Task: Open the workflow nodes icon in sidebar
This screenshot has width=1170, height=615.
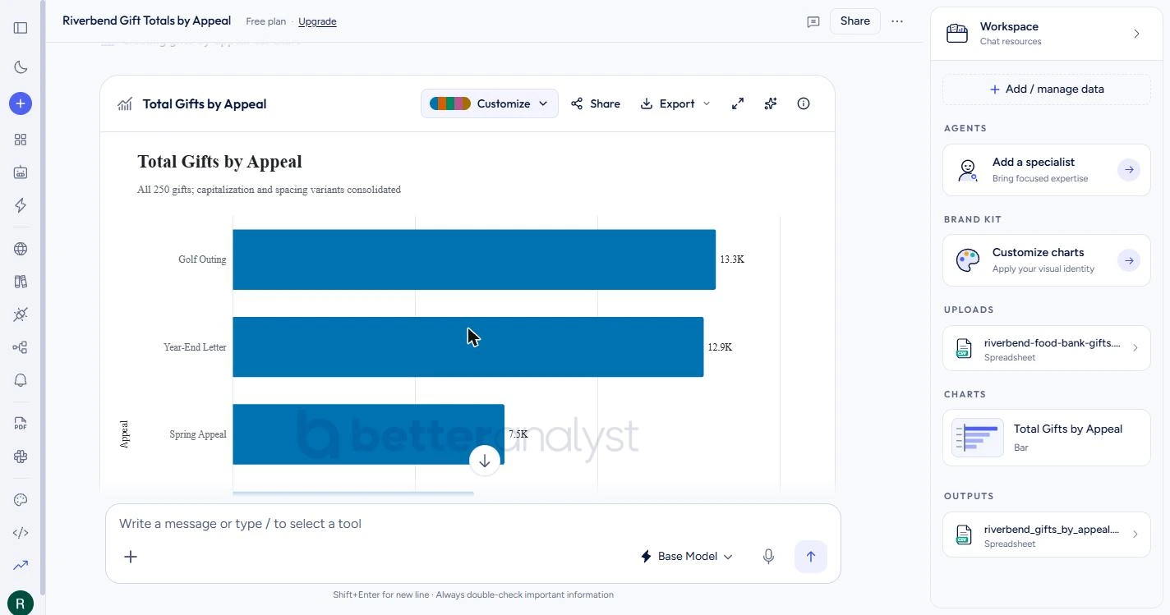Action: tap(21, 347)
